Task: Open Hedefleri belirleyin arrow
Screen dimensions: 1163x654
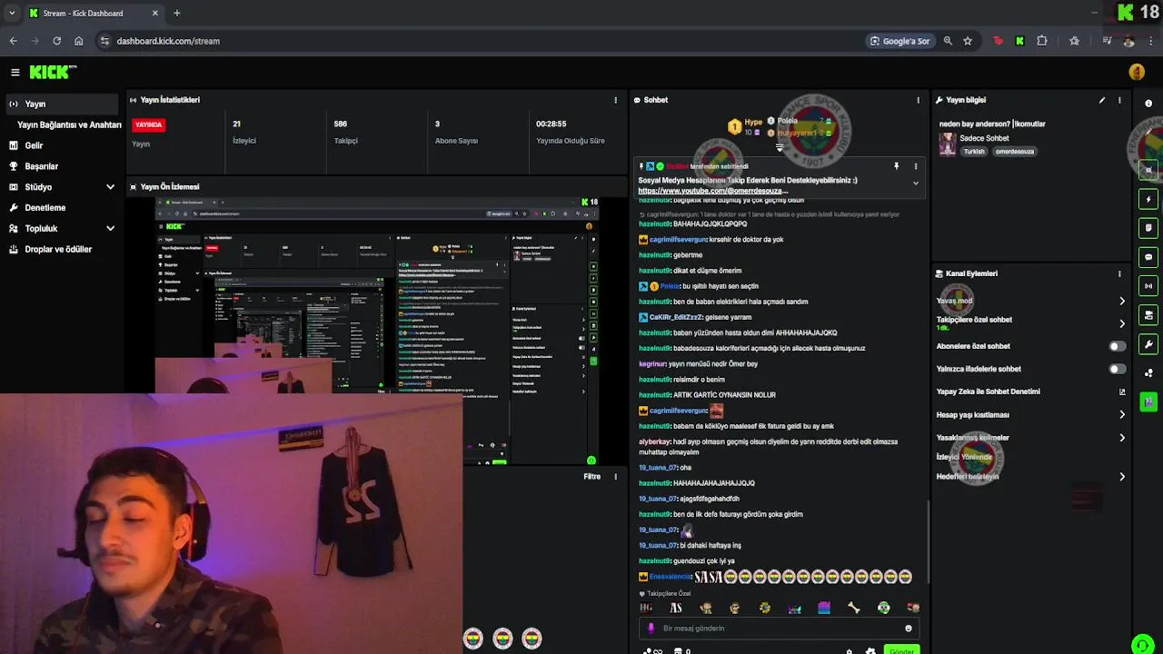Action: (x=1122, y=477)
